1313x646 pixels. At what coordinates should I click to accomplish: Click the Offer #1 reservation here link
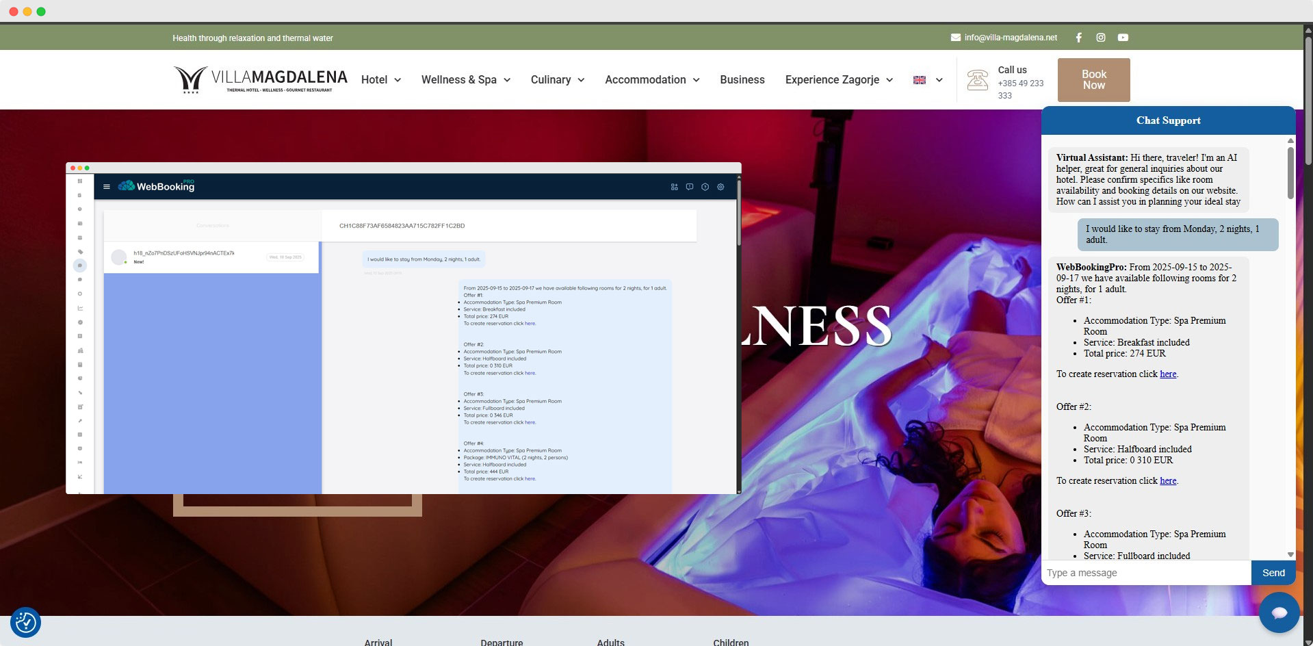pyautogui.click(x=1168, y=374)
